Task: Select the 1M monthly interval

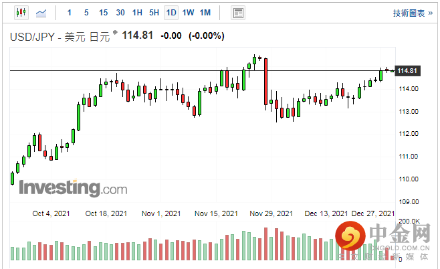Action: (x=205, y=13)
